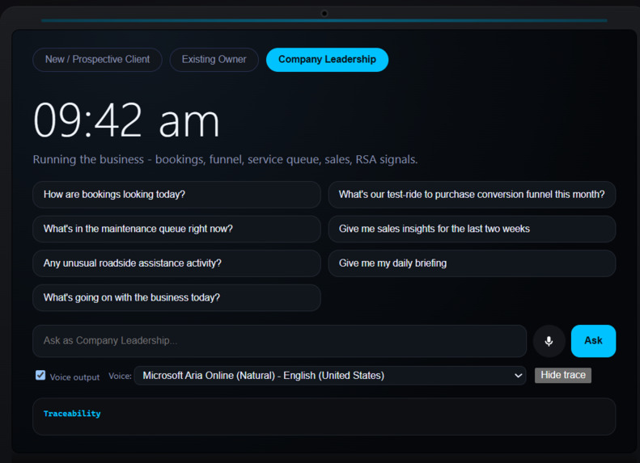Click the Traceability heading
640x463 pixels.
tap(72, 413)
